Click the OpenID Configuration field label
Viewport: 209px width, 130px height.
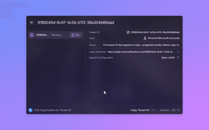tap(101, 58)
